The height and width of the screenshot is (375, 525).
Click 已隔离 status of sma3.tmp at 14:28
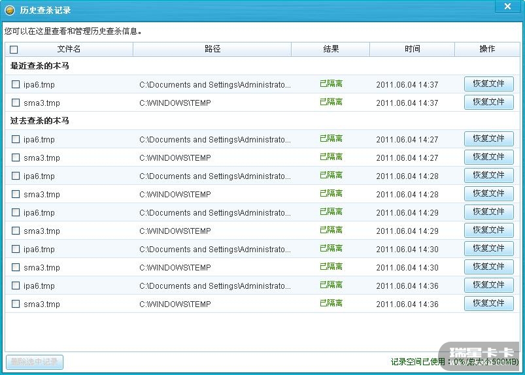point(331,193)
